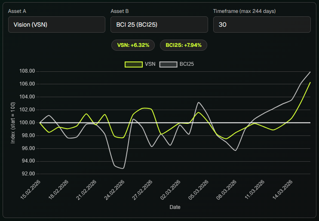The image size is (319, 221).
Task: Click the 100.00 y-axis value
Action: (x=27, y=123)
